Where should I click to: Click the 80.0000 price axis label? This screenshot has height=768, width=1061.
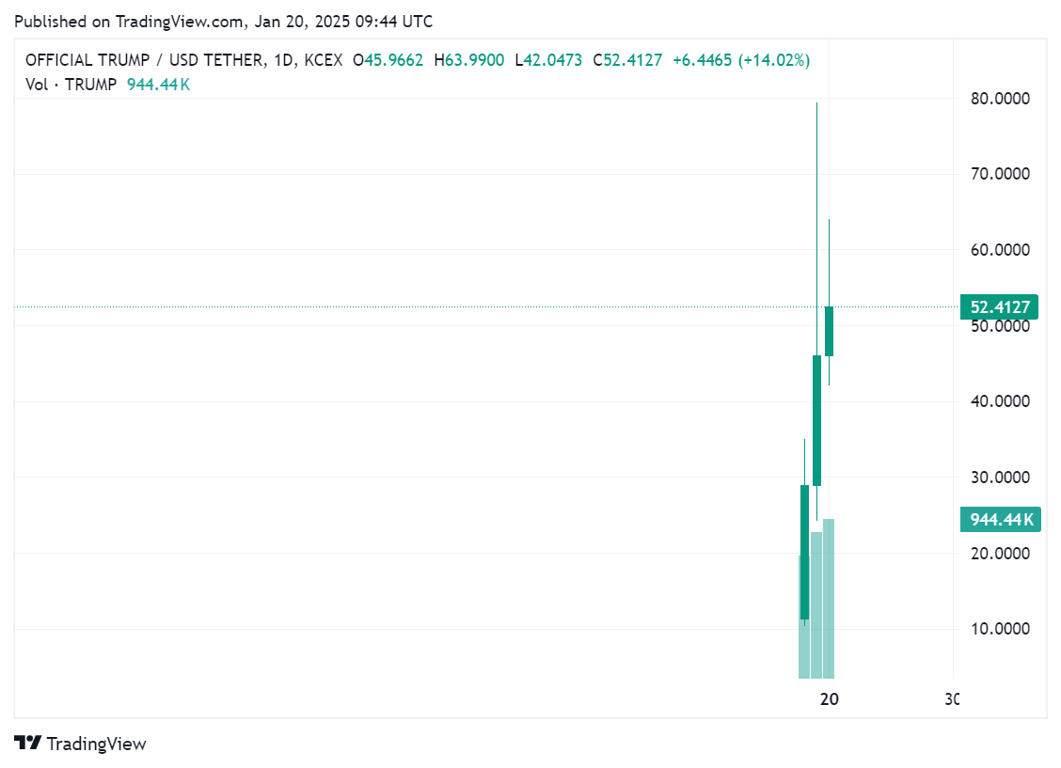click(998, 99)
